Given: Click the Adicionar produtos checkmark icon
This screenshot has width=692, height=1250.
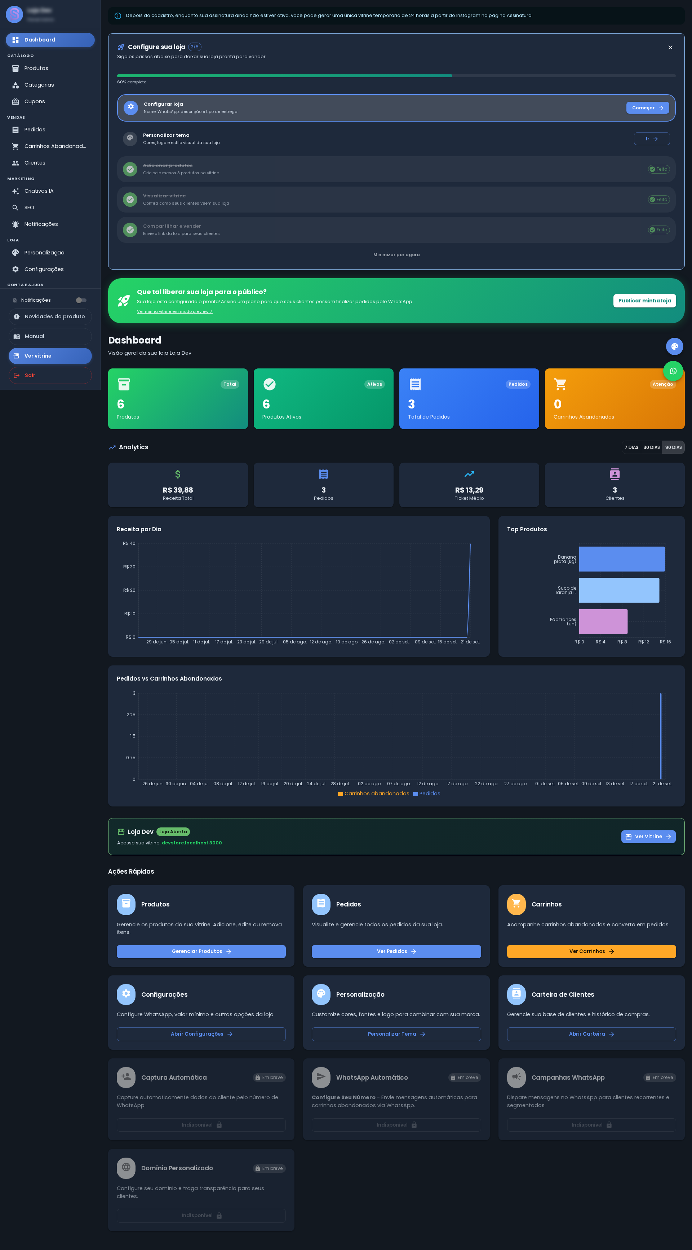Looking at the screenshot, I should tap(130, 169).
